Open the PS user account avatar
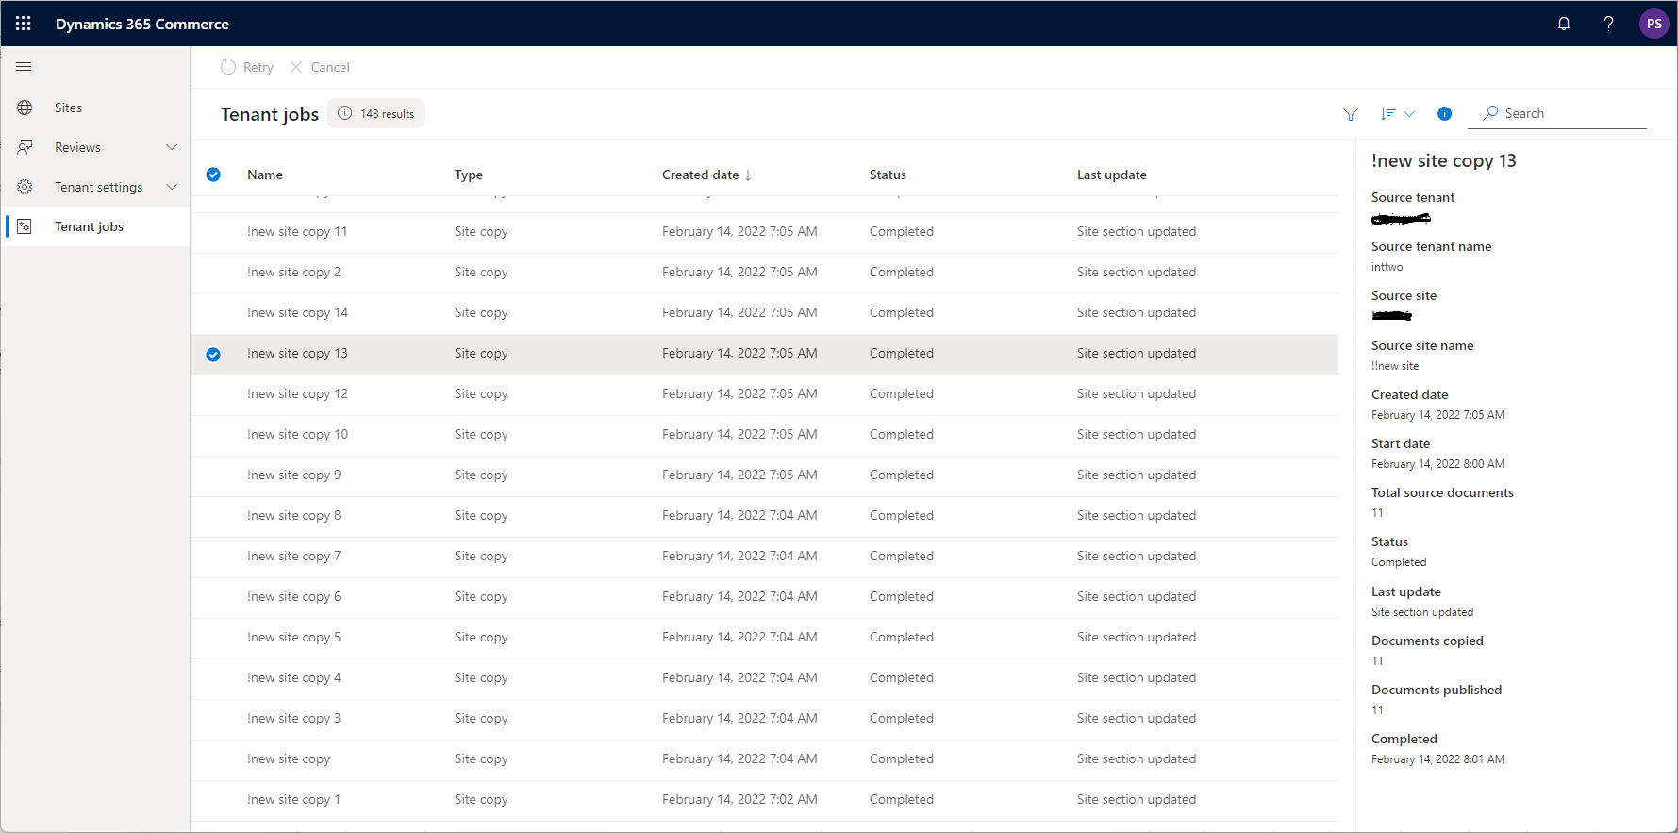The width and height of the screenshot is (1678, 833). pos(1653,24)
